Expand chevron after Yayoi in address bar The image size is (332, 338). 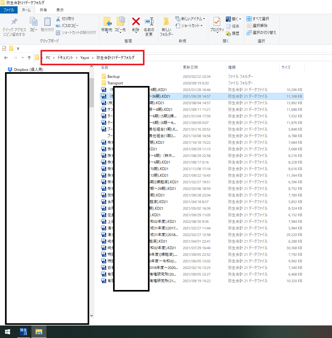point(93,58)
